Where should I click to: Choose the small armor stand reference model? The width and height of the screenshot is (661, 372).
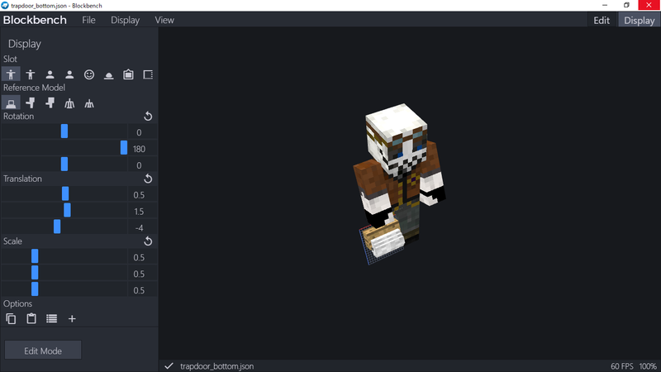(89, 103)
